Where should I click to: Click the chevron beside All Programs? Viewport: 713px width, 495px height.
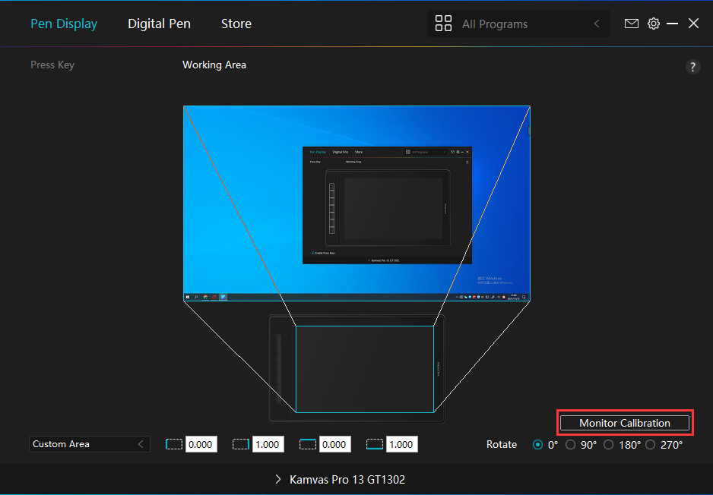[x=597, y=24]
